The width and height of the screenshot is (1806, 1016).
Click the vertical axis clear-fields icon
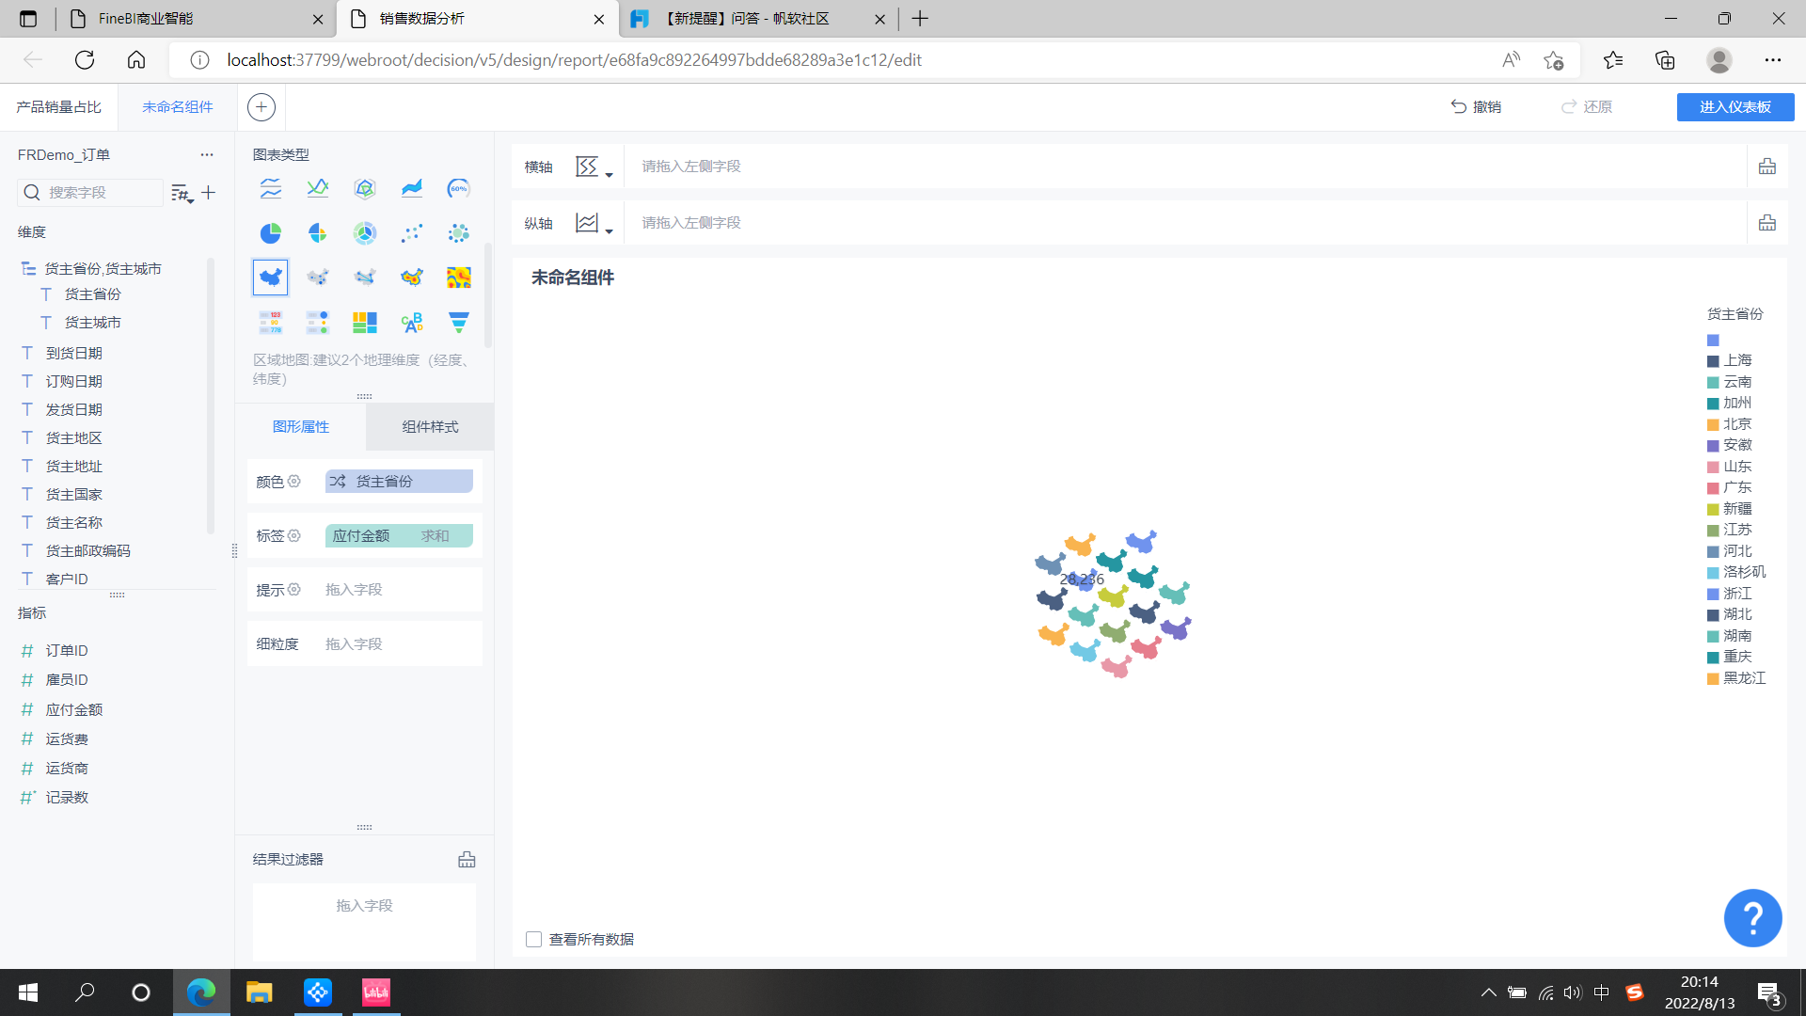click(x=1767, y=223)
